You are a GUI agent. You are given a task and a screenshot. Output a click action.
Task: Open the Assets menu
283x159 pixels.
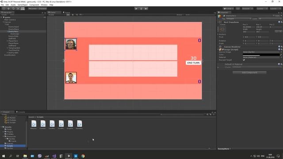click(13, 5)
